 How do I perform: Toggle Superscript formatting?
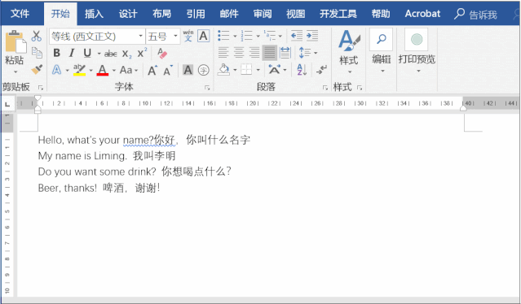coord(142,53)
